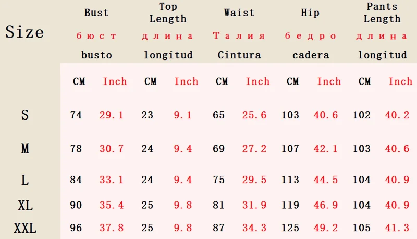Click the Top Length column header
The image size is (417, 239).
(x=168, y=13)
